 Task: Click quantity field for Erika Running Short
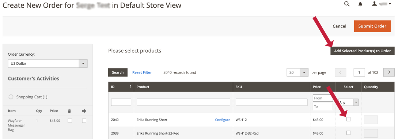click(x=371, y=120)
